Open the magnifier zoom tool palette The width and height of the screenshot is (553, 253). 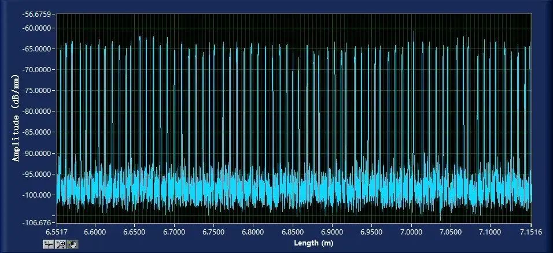pyautogui.click(x=61, y=244)
